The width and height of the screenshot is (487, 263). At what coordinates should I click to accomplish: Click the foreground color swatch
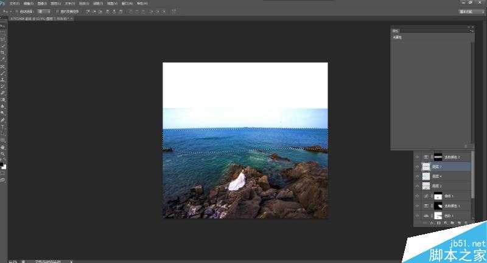pos(2,164)
